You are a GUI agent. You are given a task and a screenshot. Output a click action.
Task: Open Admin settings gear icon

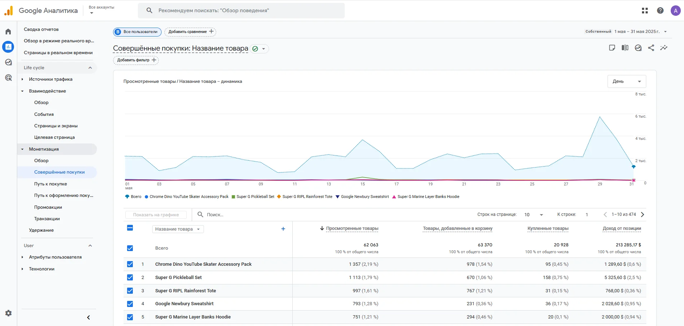(8, 313)
